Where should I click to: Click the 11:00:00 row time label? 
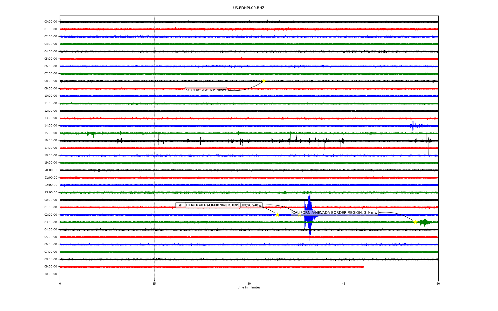[51, 103]
